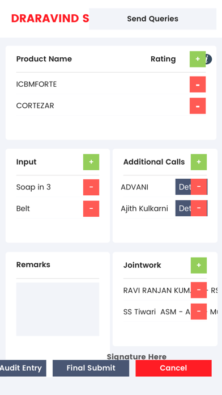Remove ICBMFORTE product from list
Viewport: 222px width, 395px height.
(x=198, y=85)
